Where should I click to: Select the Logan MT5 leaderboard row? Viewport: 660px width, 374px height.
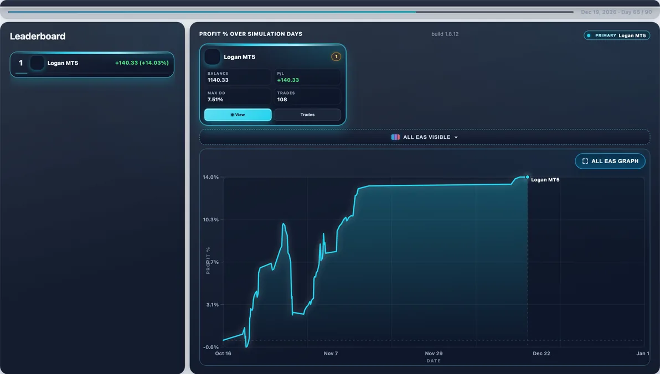pos(92,64)
